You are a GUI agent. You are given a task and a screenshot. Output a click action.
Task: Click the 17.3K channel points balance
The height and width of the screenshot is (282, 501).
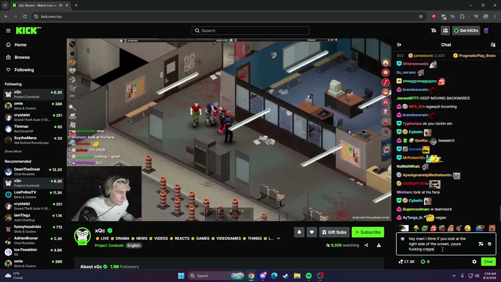(407, 262)
